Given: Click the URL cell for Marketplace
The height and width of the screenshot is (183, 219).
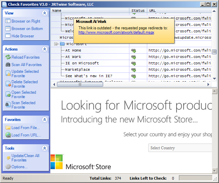Looking at the screenshot, I should click(x=180, y=69).
